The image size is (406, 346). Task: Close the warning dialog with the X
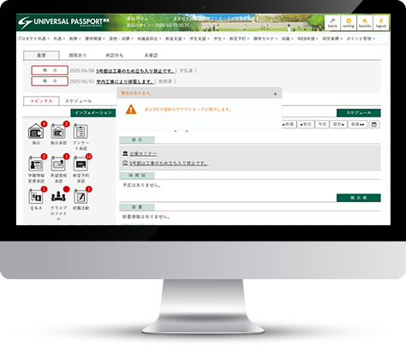275,94
